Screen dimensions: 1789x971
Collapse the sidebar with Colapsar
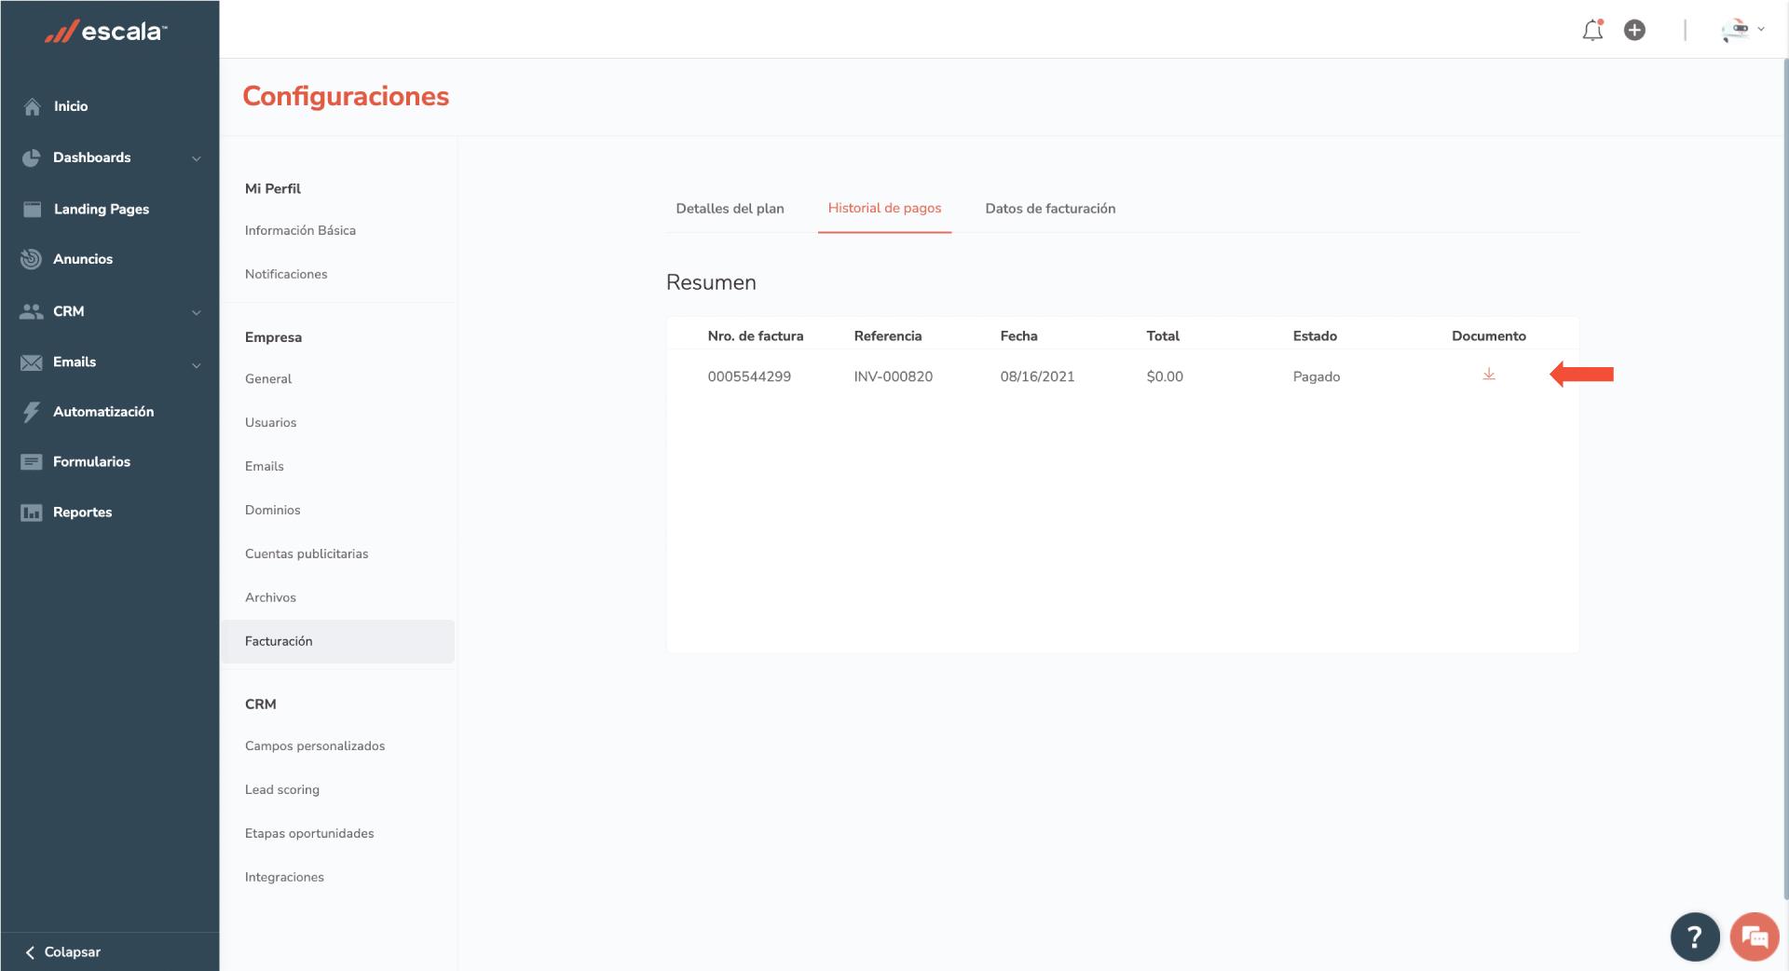(62, 952)
